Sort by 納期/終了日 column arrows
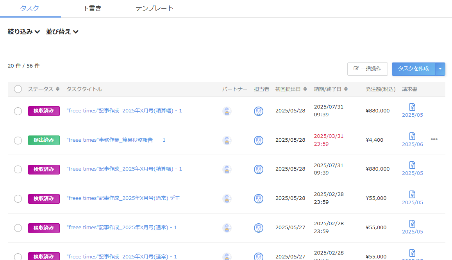 point(346,89)
